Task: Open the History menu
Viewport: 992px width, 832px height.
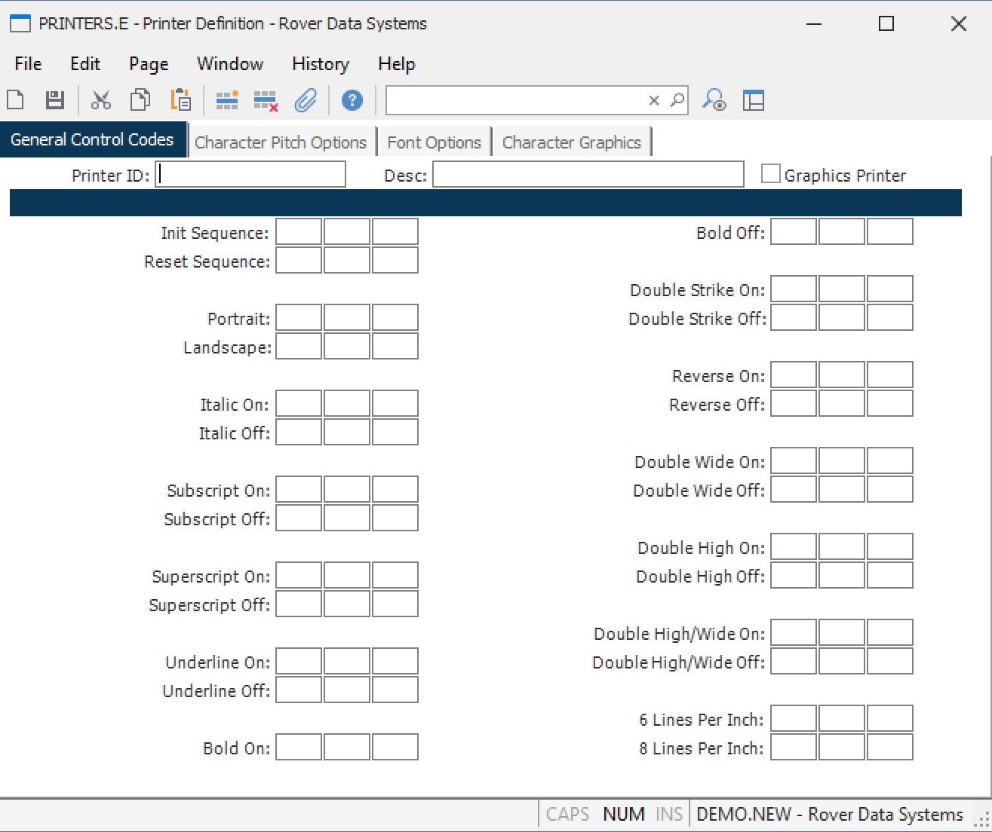Action: [x=320, y=64]
